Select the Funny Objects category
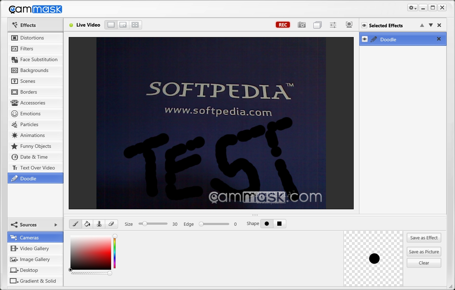455x290 pixels. pyautogui.click(x=35, y=146)
